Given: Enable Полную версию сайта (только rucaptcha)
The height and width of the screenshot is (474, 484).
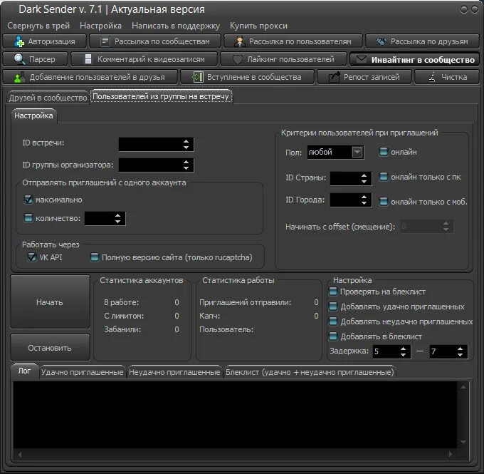Looking at the screenshot, I should 94,257.
